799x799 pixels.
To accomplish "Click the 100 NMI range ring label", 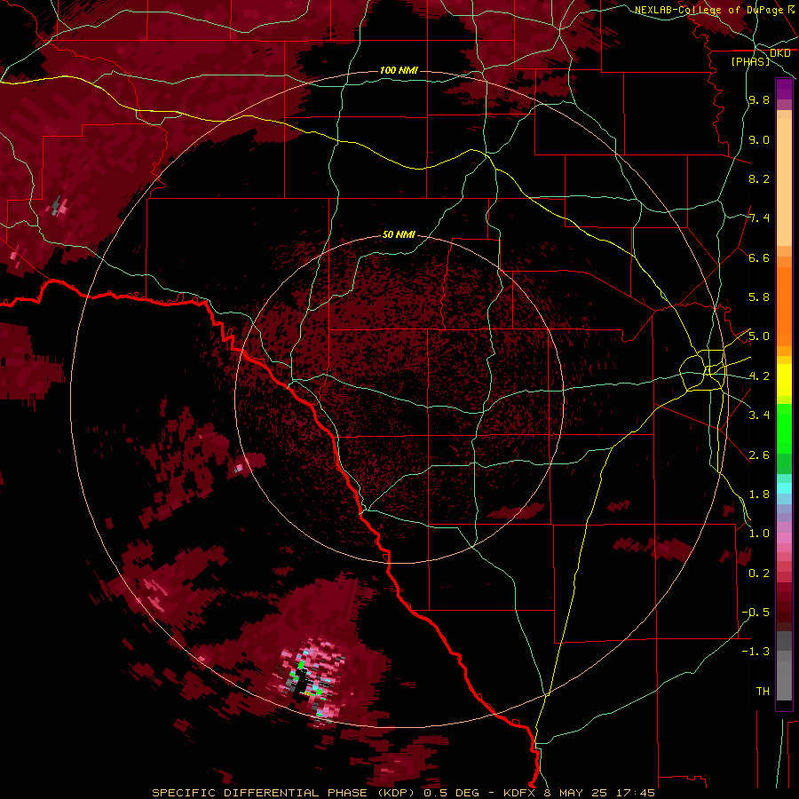I will tap(399, 70).
